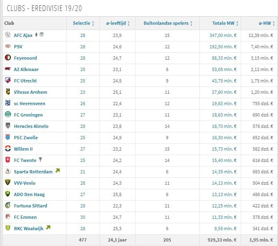Image resolution: width=278 pixels, height=246 pixels.
Task: Click sc Heerenveen market value 19,63 mln. €
Action: [226, 104]
